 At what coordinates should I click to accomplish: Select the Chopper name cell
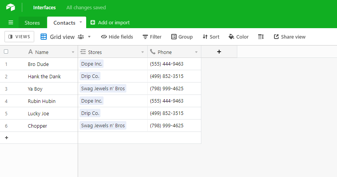(x=37, y=126)
